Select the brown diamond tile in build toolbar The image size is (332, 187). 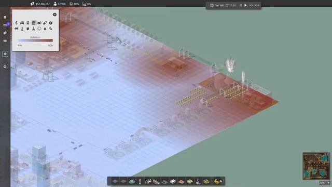click(123, 181)
